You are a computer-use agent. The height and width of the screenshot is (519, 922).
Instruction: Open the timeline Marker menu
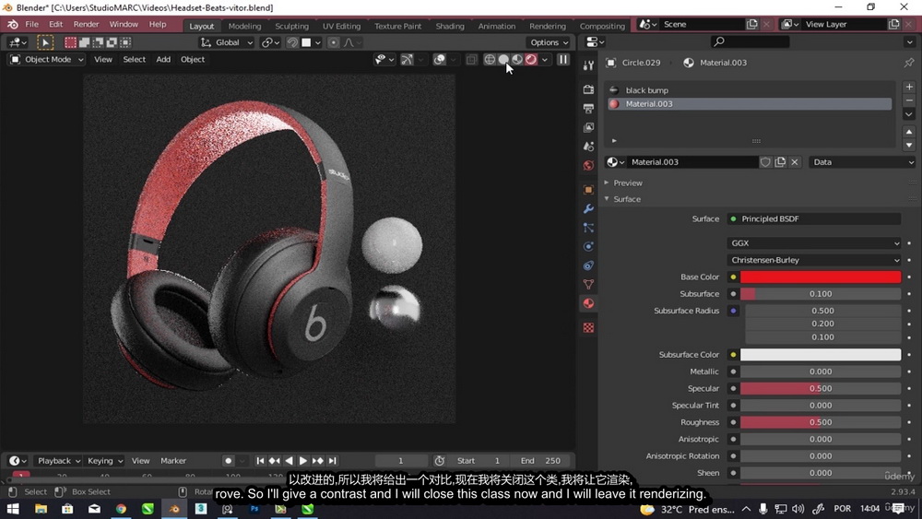pyautogui.click(x=173, y=461)
